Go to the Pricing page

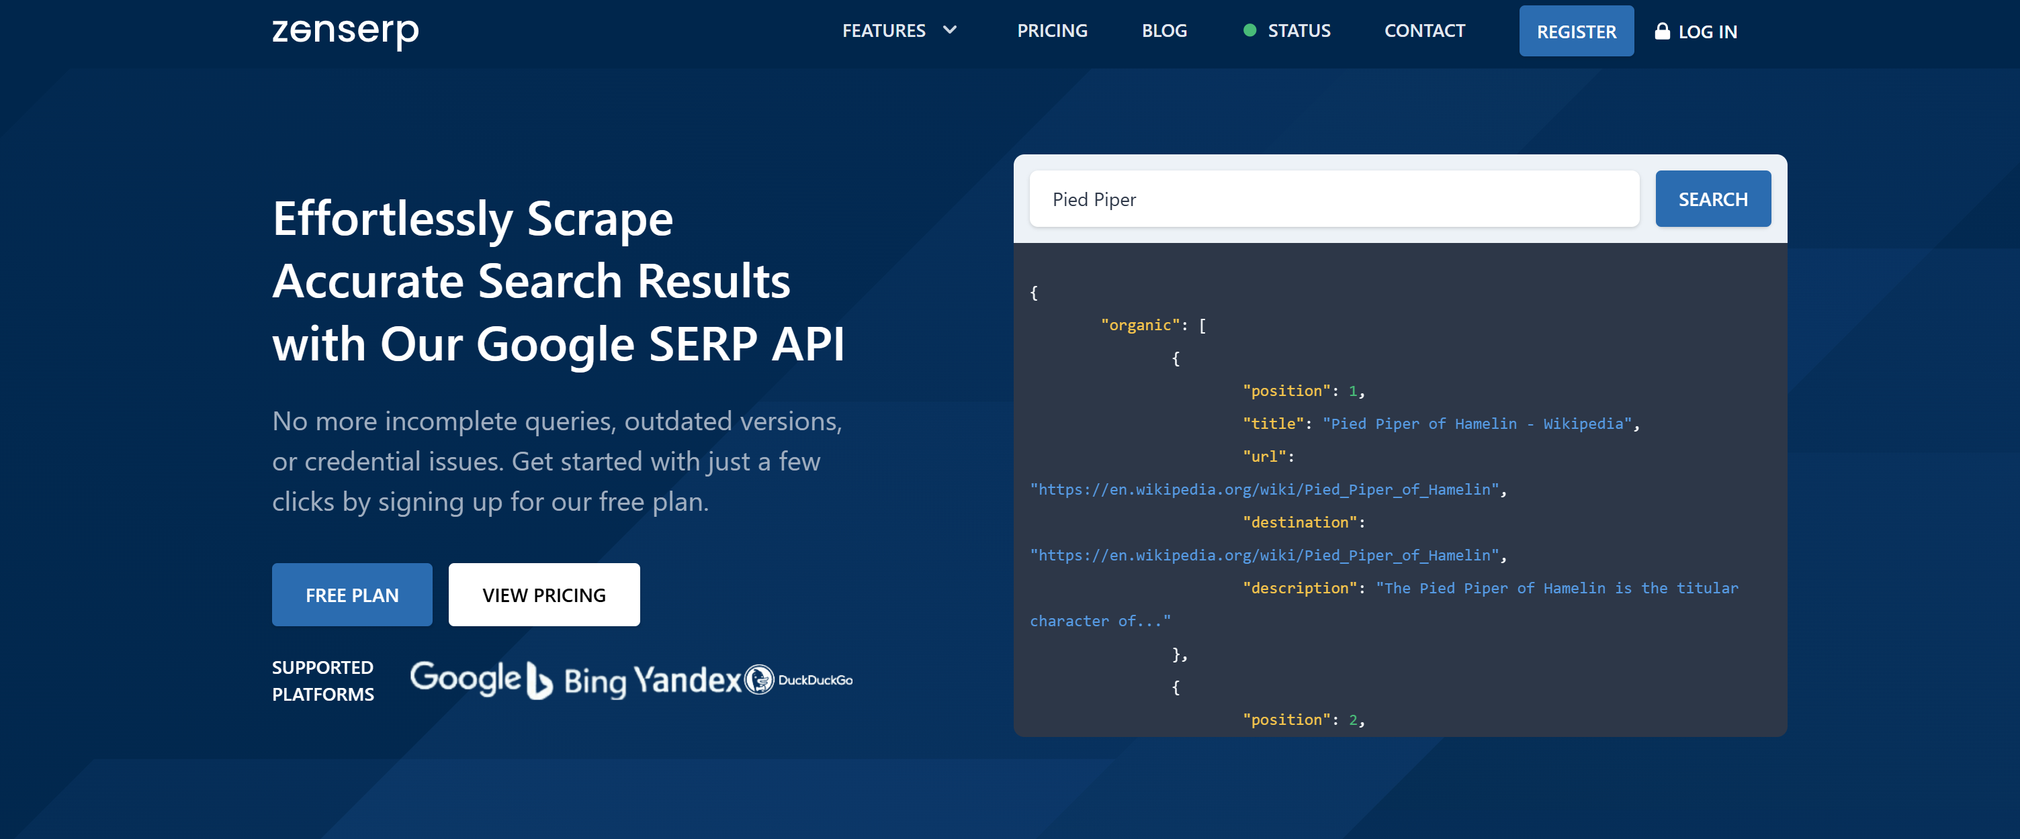pos(1051,31)
